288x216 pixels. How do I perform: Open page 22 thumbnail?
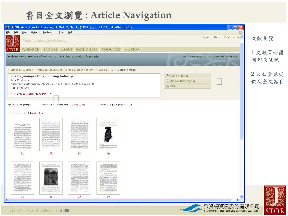coord(51,134)
